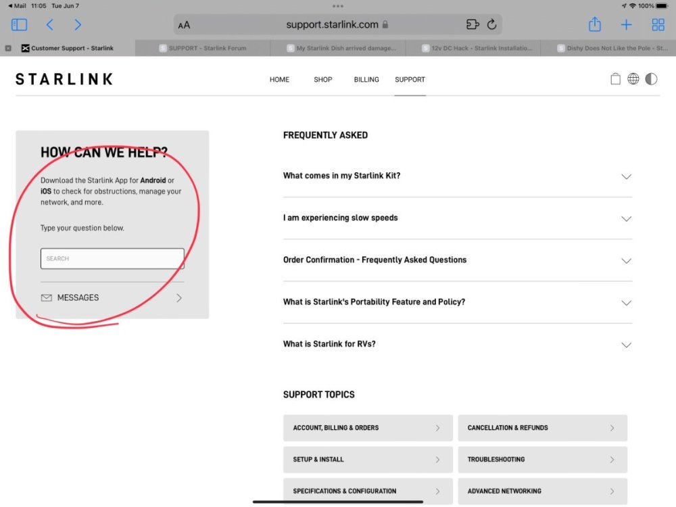Open Cancellation & Refunds topic

tap(542, 428)
